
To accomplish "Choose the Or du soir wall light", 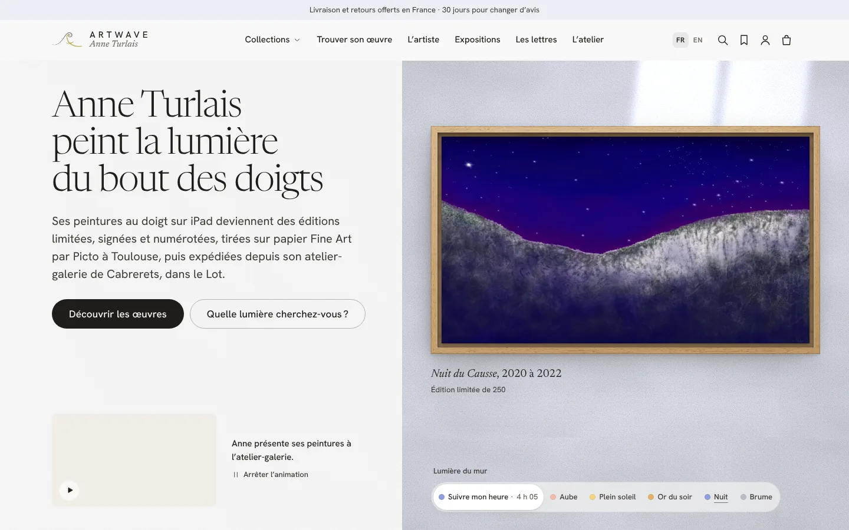I will coord(670,497).
